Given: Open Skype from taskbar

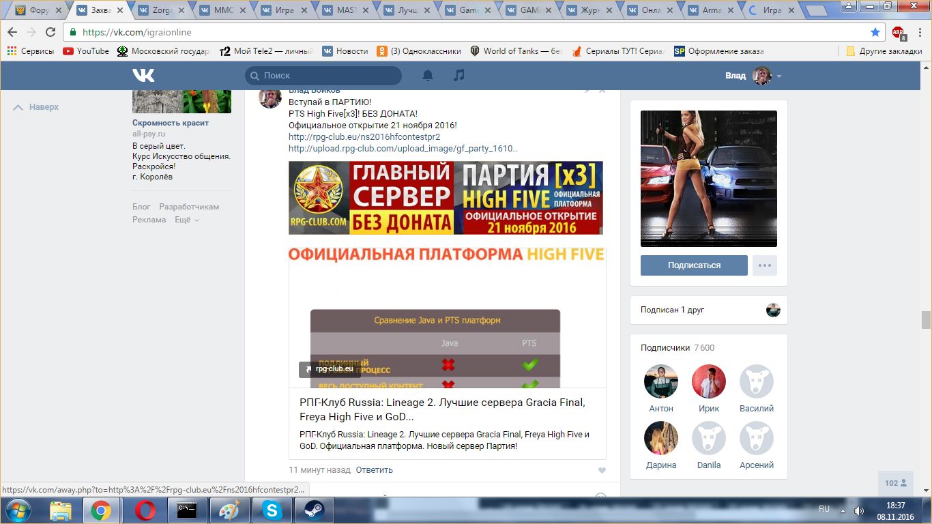Looking at the screenshot, I should pyautogui.click(x=272, y=510).
